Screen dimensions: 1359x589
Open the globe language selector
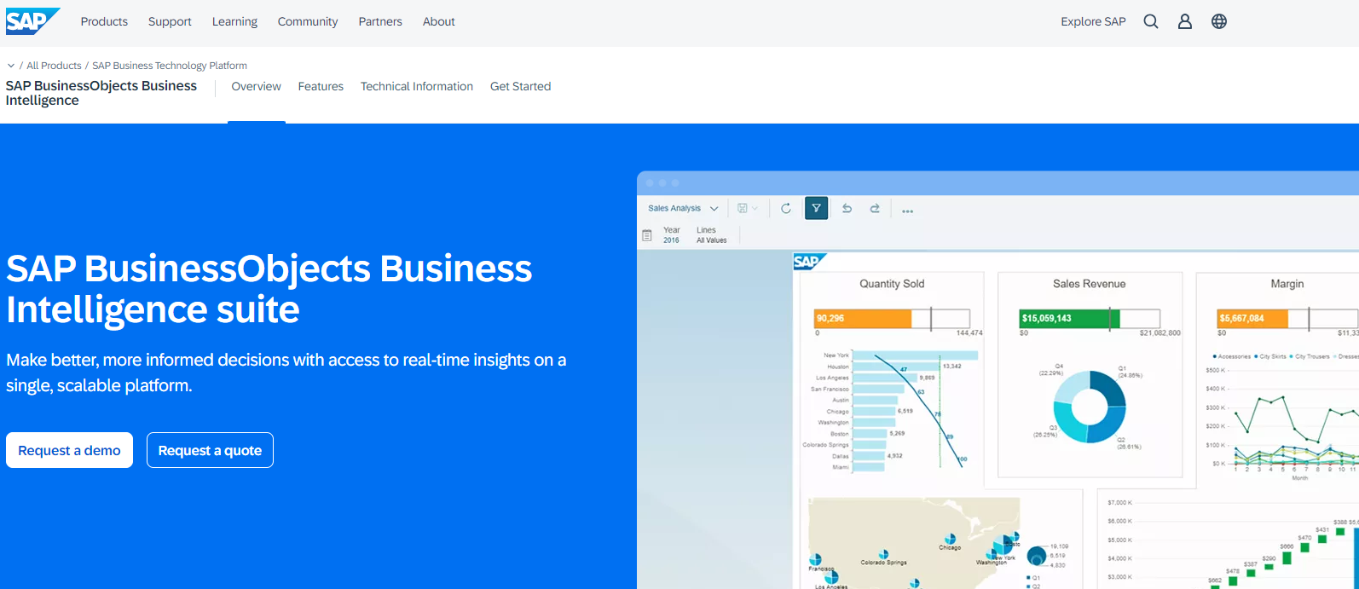pyautogui.click(x=1219, y=21)
